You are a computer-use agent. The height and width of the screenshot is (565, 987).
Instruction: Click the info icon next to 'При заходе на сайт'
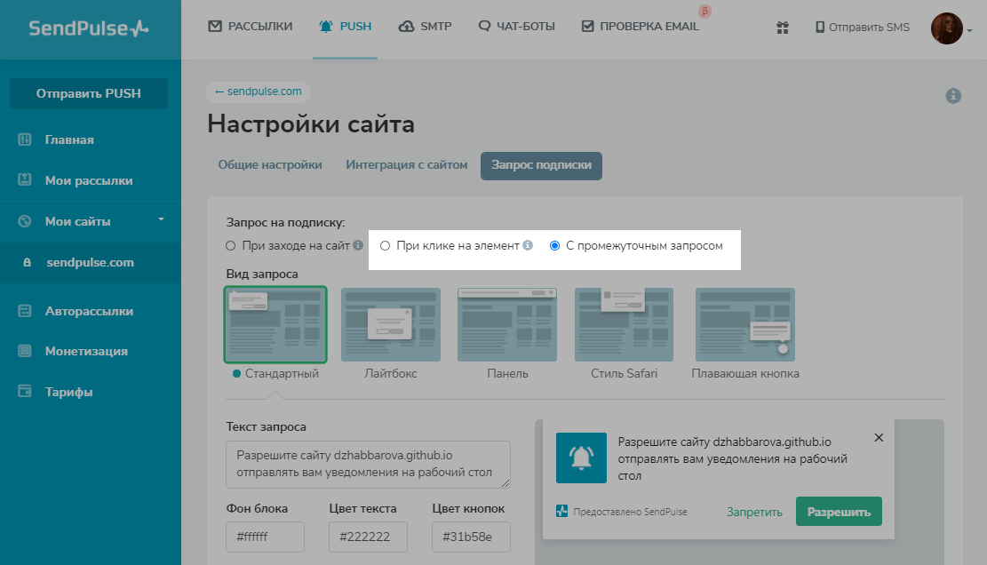tap(358, 245)
